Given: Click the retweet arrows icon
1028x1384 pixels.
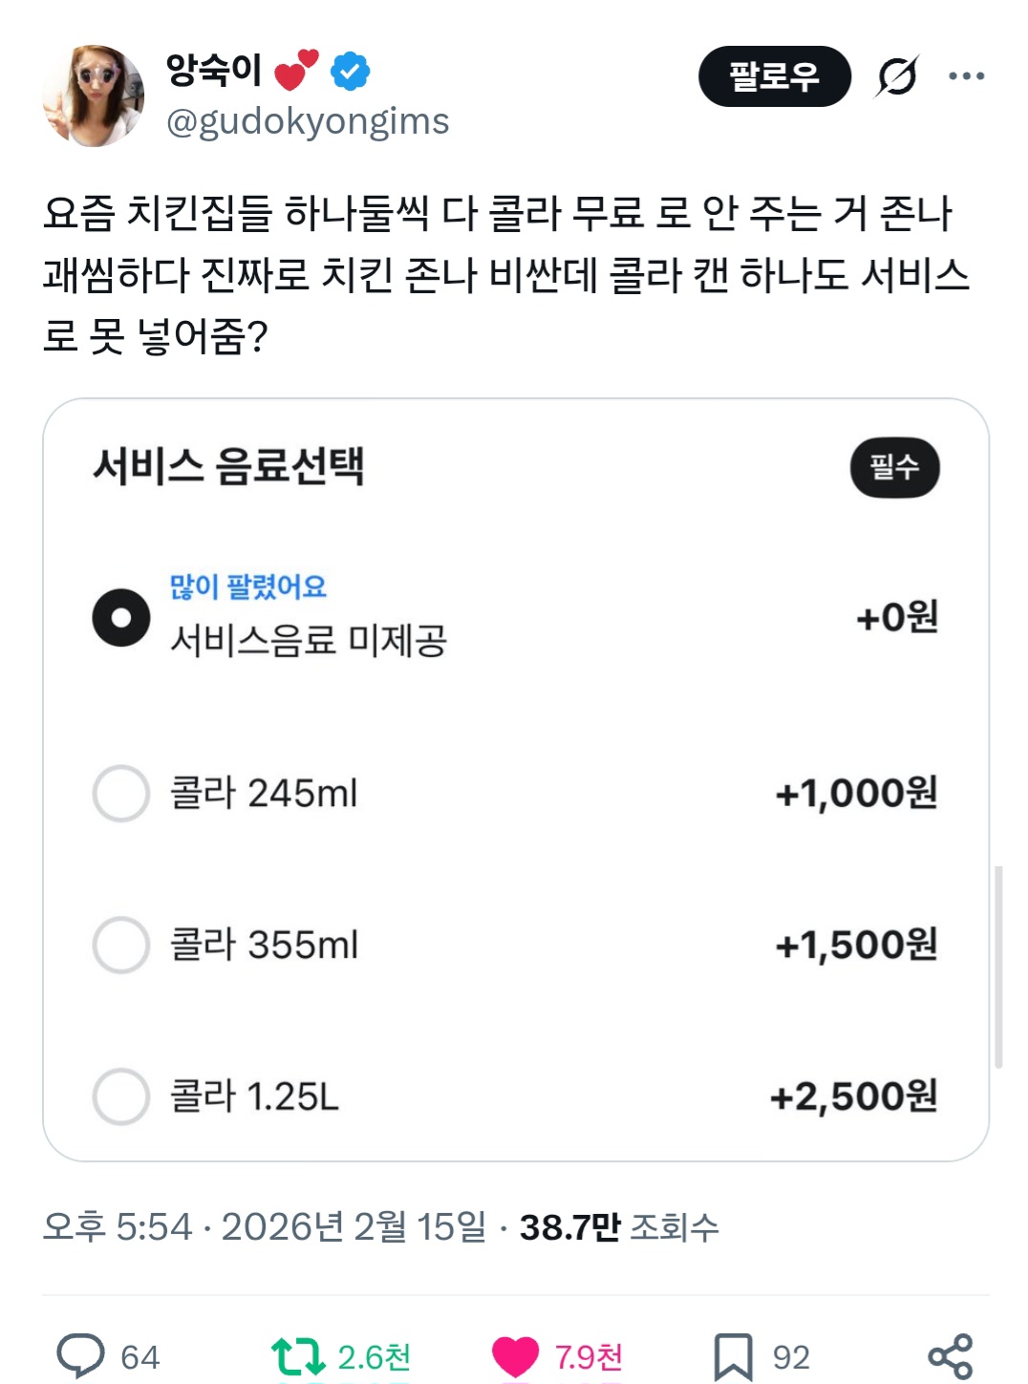Looking at the screenshot, I should tap(298, 1356).
